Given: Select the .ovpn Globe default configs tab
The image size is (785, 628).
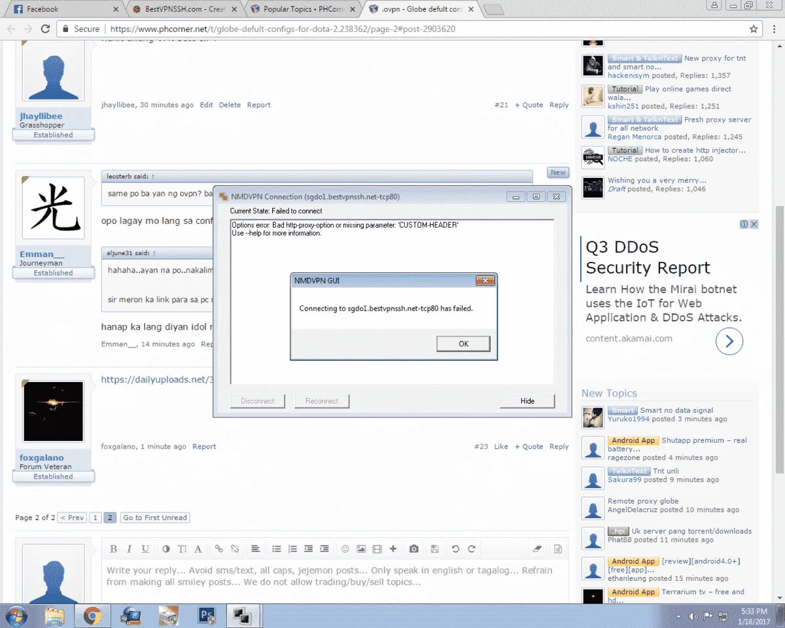Looking at the screenshot, I should pyautogui.click(x=423, y=9).
